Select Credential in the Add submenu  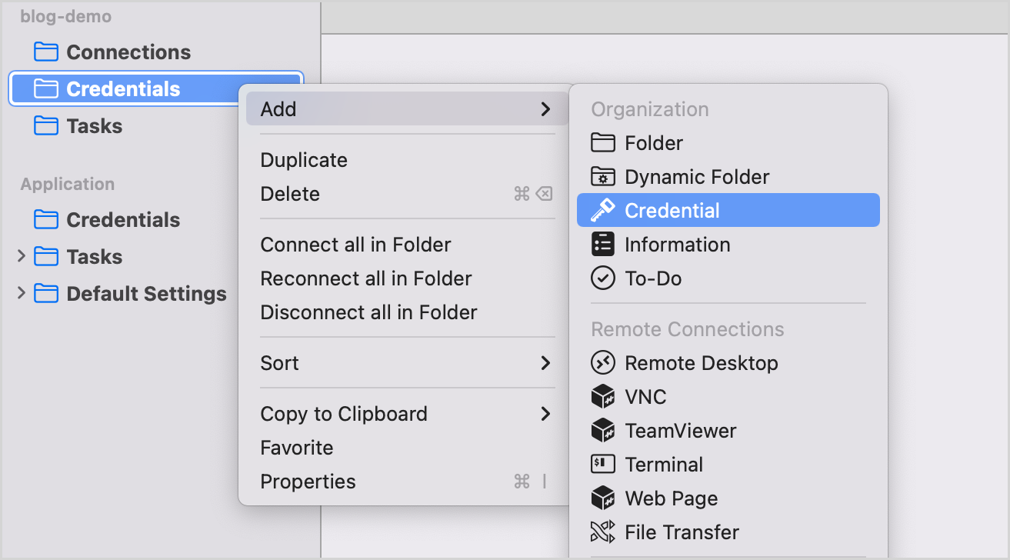(x=728, y=211)
